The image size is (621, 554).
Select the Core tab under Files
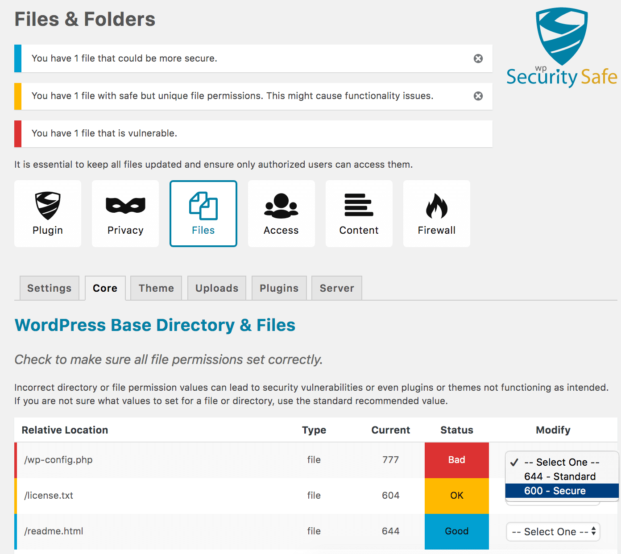[x=105, y=288]
